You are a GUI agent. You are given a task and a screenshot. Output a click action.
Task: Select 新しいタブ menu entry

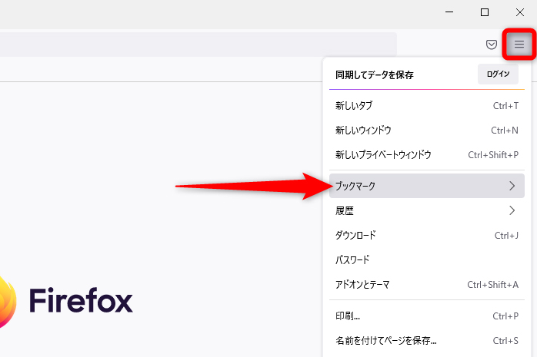(427, 106)
